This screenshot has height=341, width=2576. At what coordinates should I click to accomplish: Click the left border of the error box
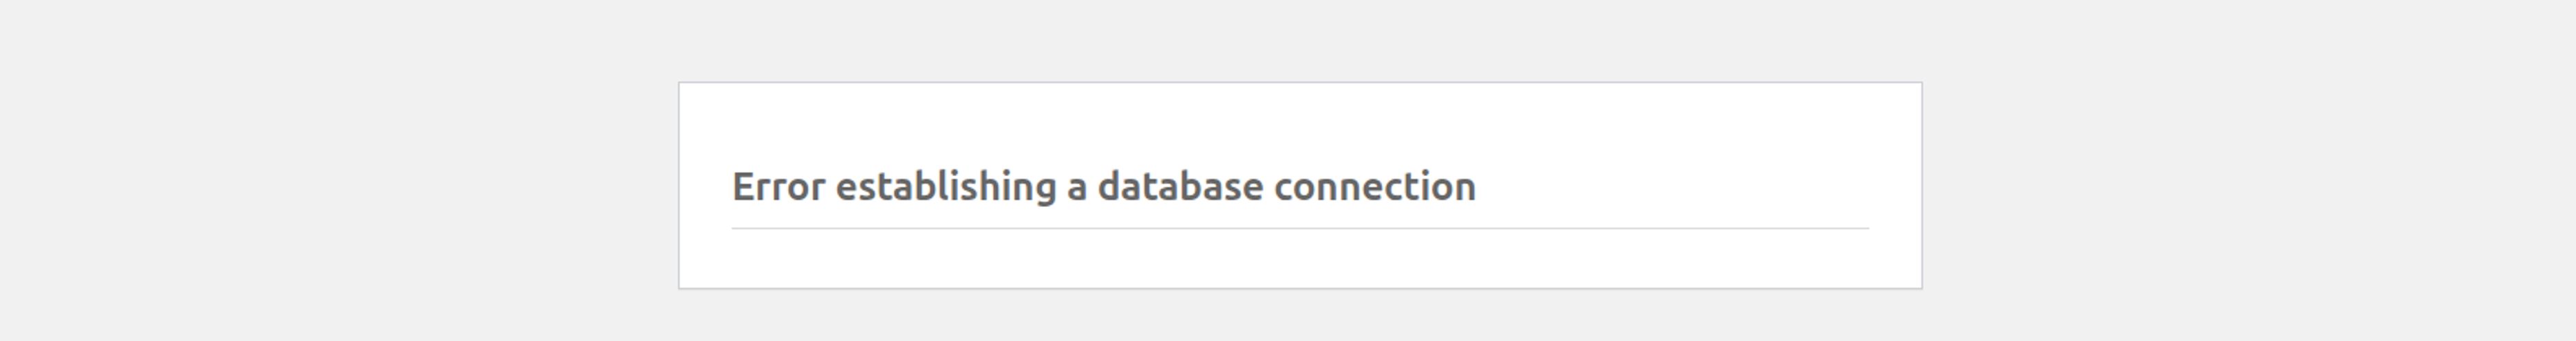tap(679, 186)
